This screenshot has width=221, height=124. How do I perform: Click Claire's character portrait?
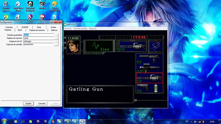[x=73, y=47]
